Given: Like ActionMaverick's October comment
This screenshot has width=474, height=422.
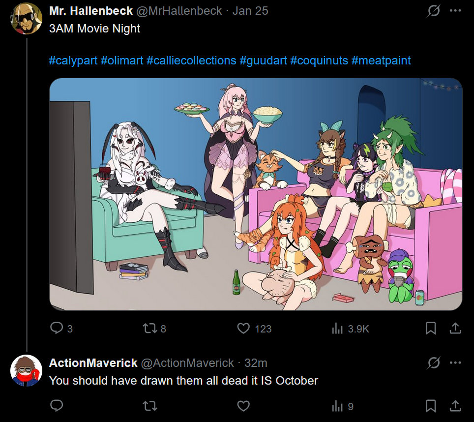Looking at the screenshot, I should [243, 406].
